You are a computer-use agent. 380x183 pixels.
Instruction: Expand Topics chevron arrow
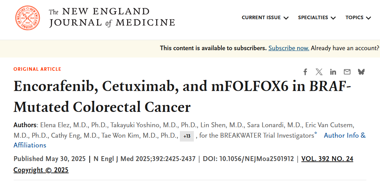(x=368, y=18)
